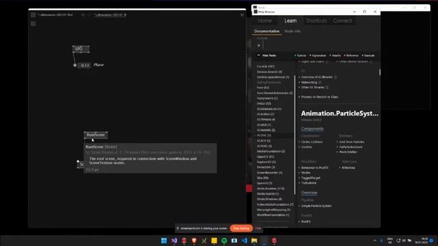Open Visual Studio from the taskbar
The width and height of the screenshot is (438, 246).
[x=174, y=241]
